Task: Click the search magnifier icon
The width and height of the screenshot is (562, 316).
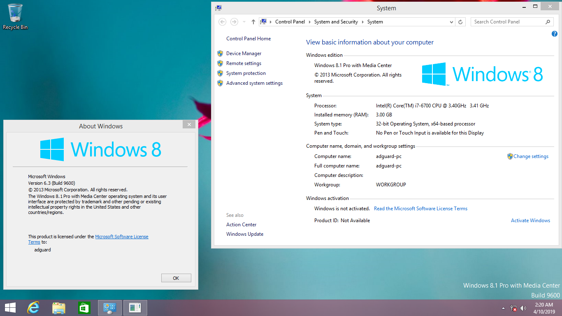Action: [x=548, y=22]
